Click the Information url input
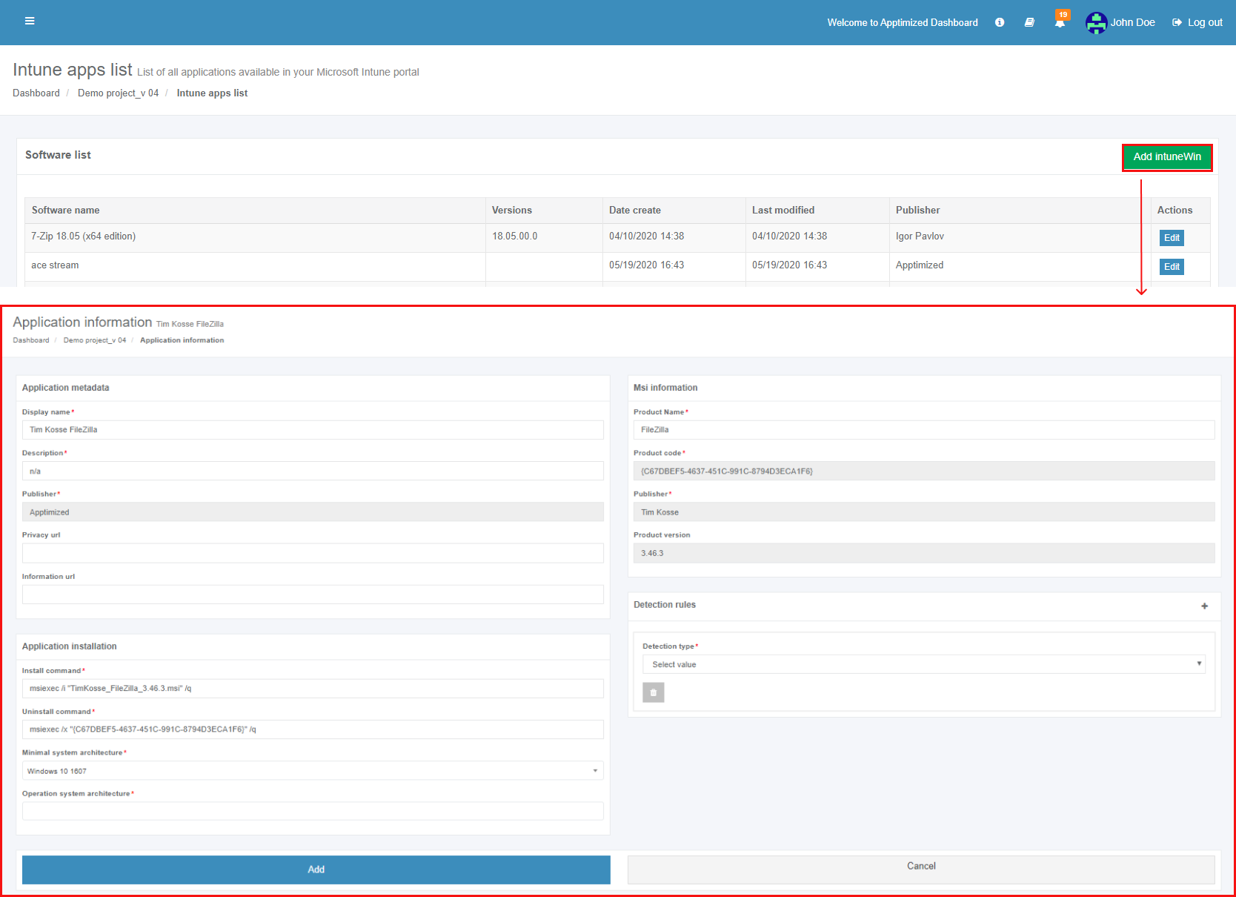This screenshot has height=897, width=1236. point(313,595)
